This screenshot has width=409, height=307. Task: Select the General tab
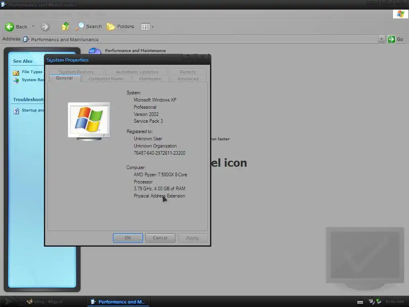[x=64, y=78]
